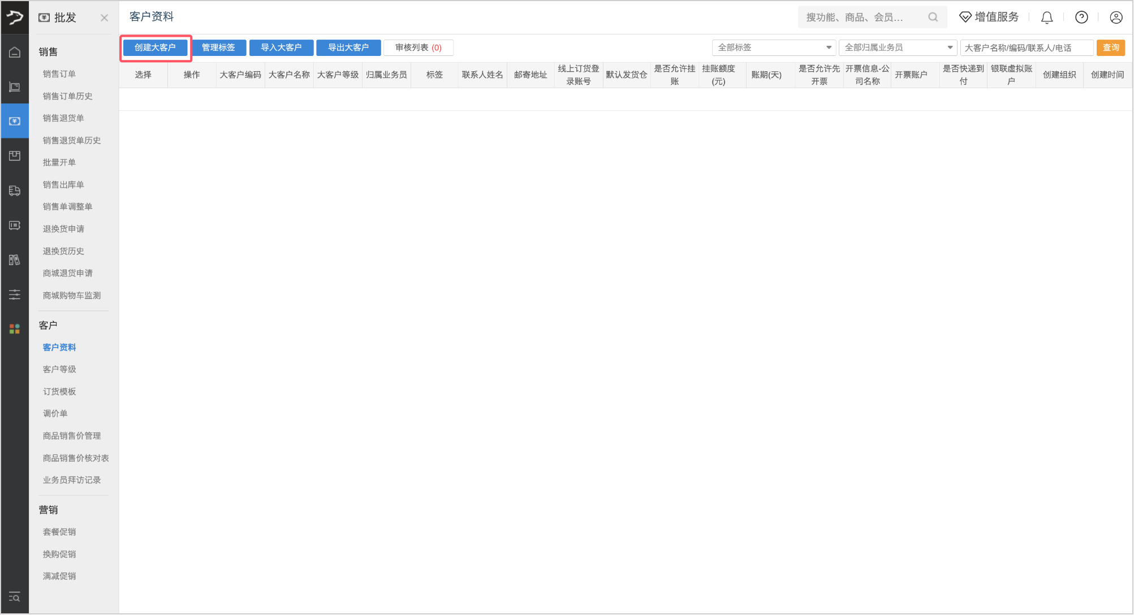Click the 大客户名称/编码 search input field
This screenshot has height=615, width=1134.
(x=1026, y=47)
